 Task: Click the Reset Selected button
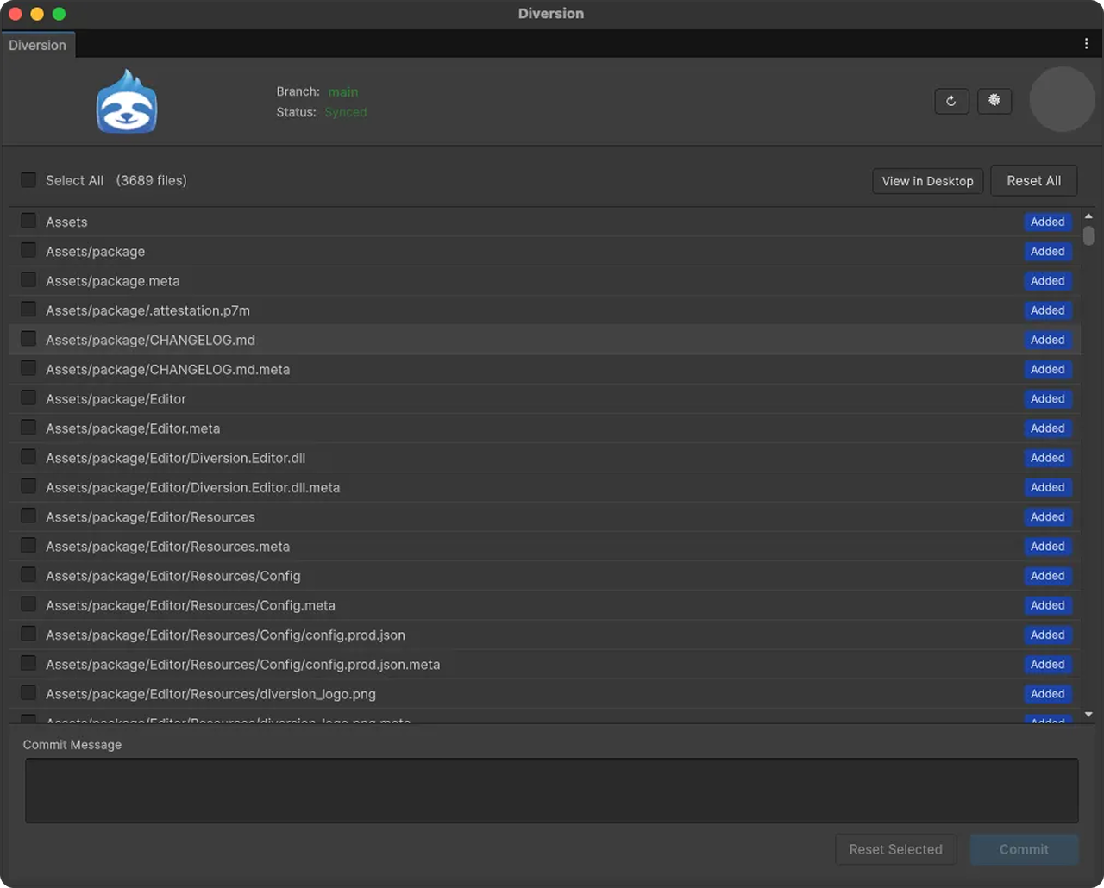[895, 849]
